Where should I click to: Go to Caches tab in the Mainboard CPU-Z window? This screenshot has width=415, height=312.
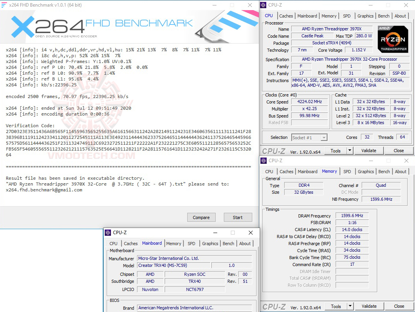coord(131,244)
